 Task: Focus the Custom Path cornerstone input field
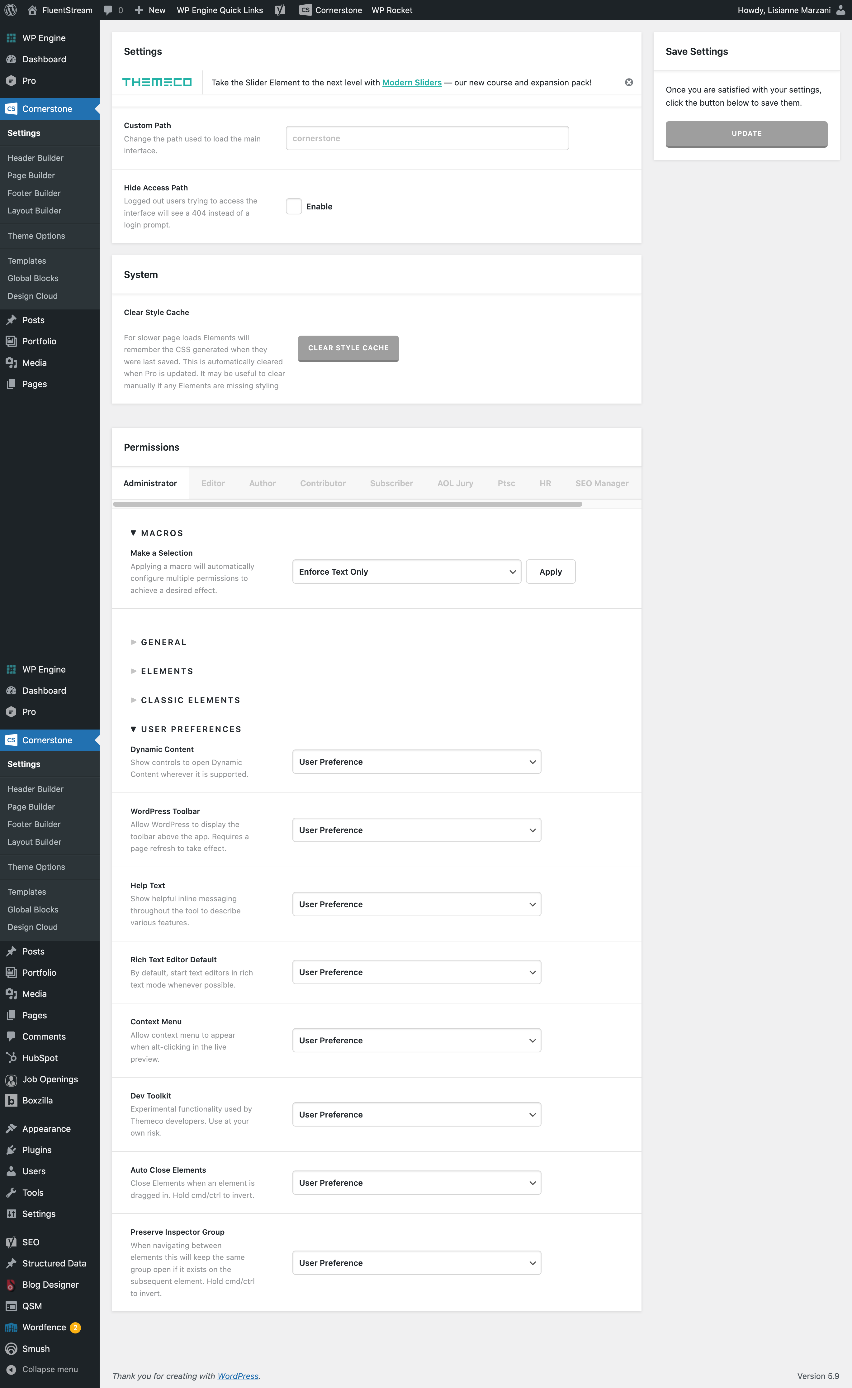click(x=427, y=138)
